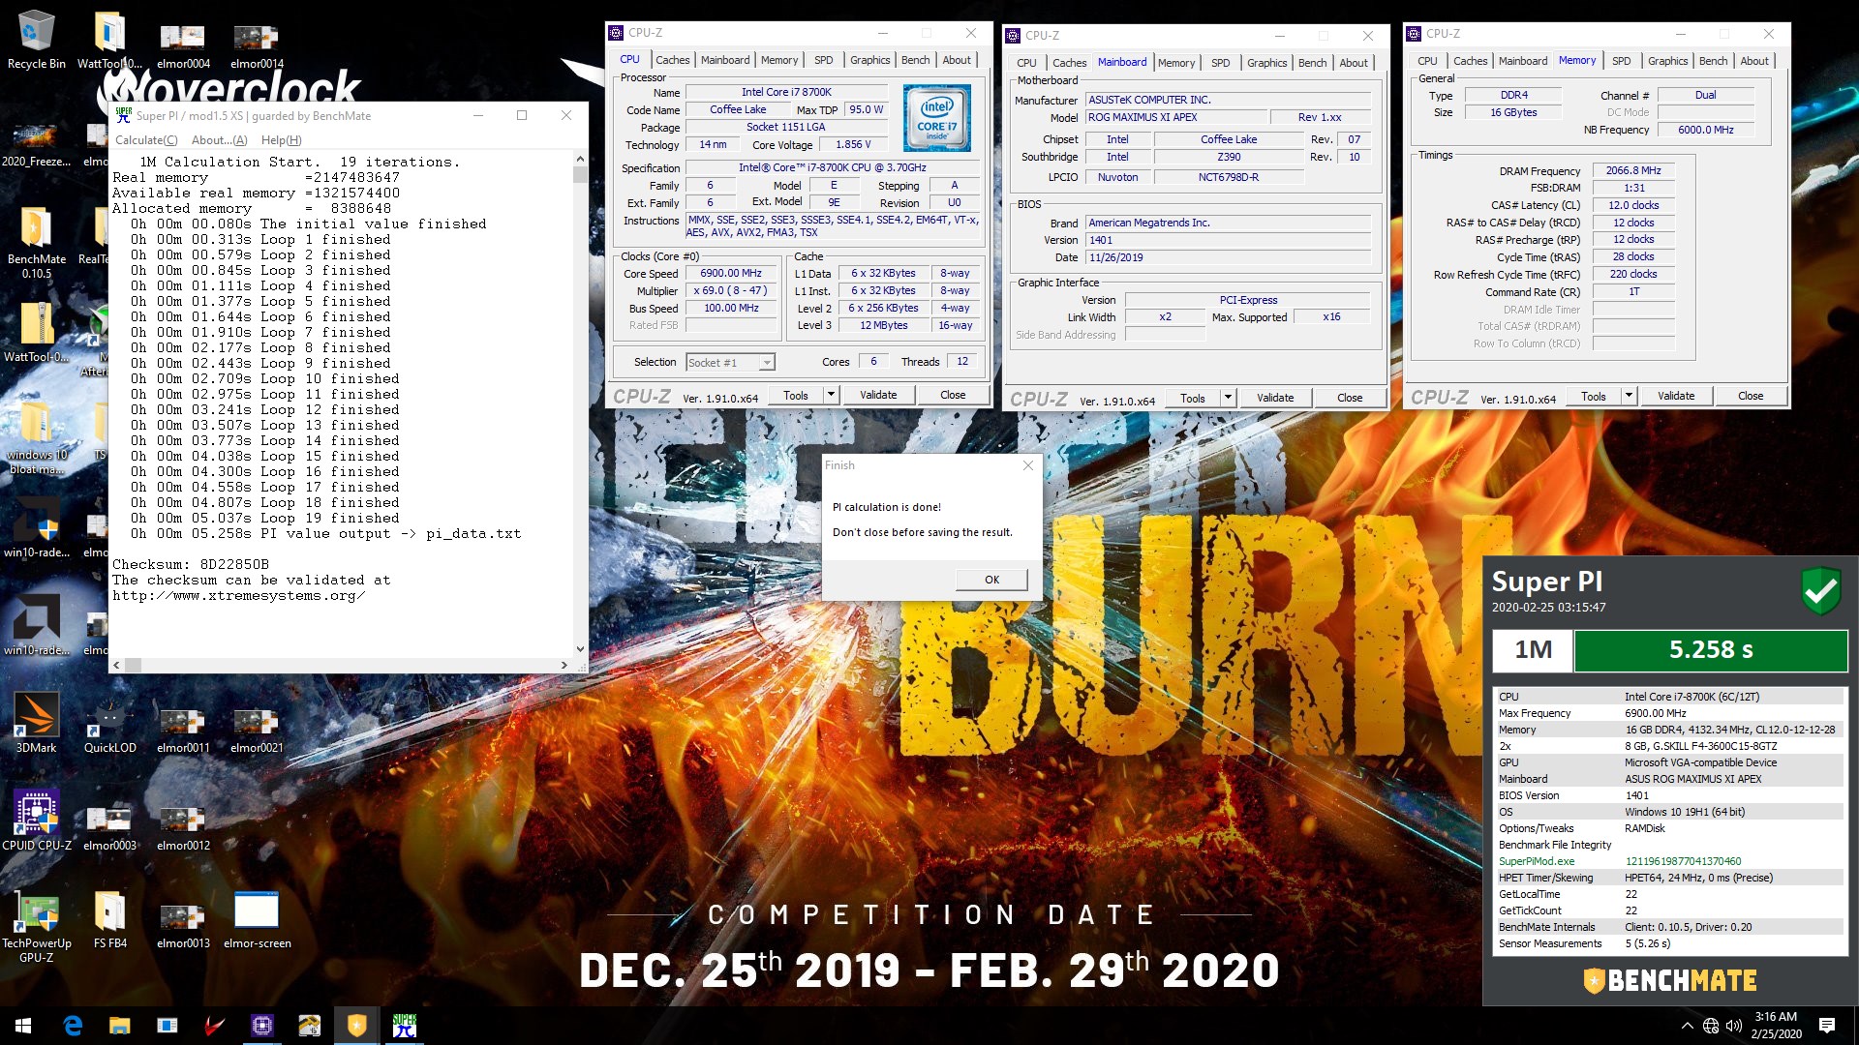Open the FS FB4 desktop icon

(x=109, y=919)
